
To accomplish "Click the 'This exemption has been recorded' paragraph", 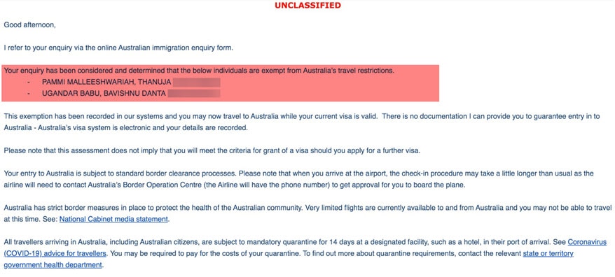I will click(302, 122).
